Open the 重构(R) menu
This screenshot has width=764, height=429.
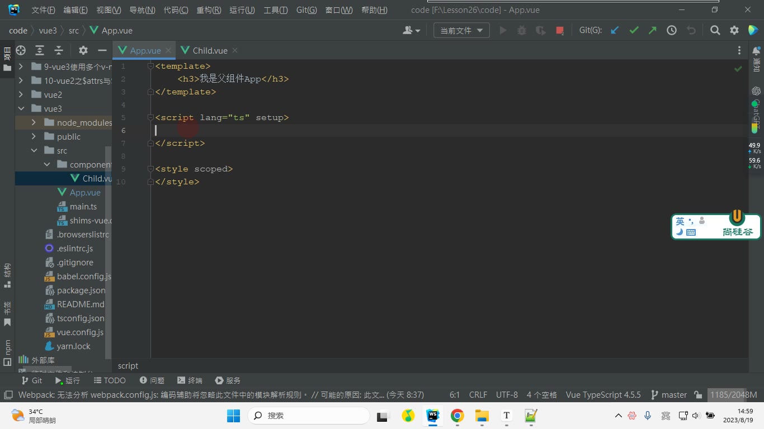coord(208,10)
